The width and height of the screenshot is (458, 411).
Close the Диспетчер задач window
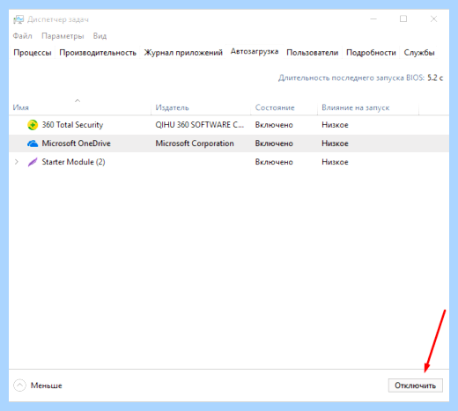pyautogui.click(x=433, y=19)
